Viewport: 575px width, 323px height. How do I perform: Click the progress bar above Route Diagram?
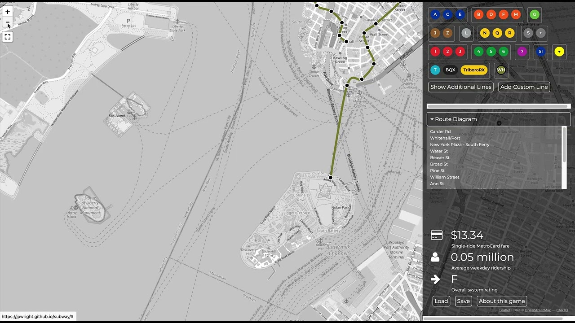pos(499,106)
